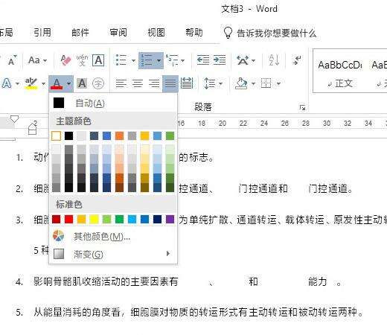Expand the Borders dropdown arrow
The width and height of the screenshot is (387, 335).
click(278, 83)
